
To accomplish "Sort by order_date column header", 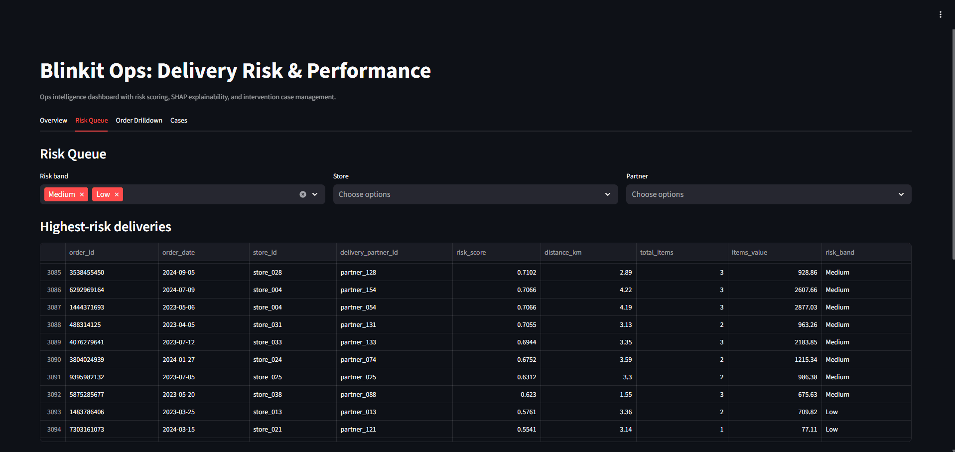I will click(204, 252).
